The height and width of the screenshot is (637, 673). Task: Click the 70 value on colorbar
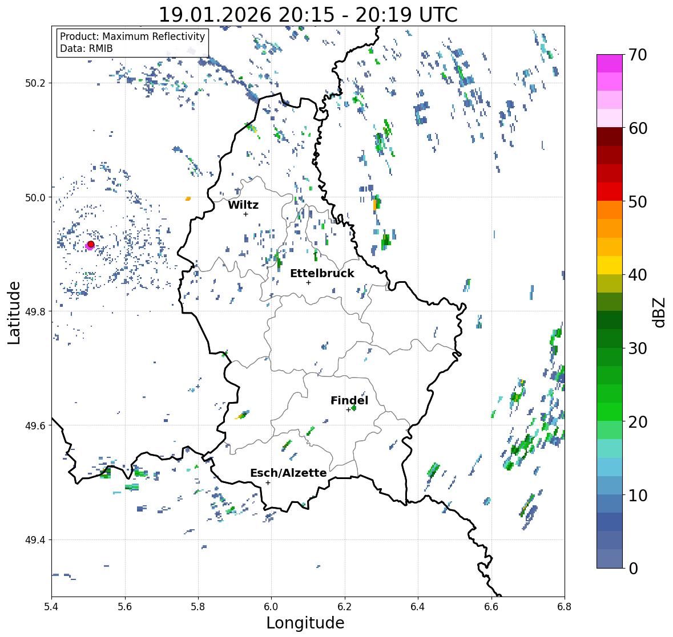tap(638, 55)
